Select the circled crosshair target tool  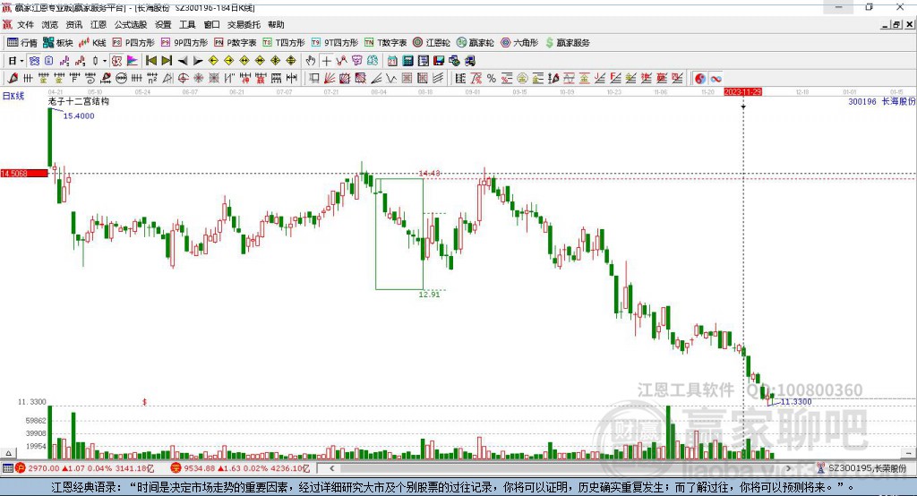point(183,79)
